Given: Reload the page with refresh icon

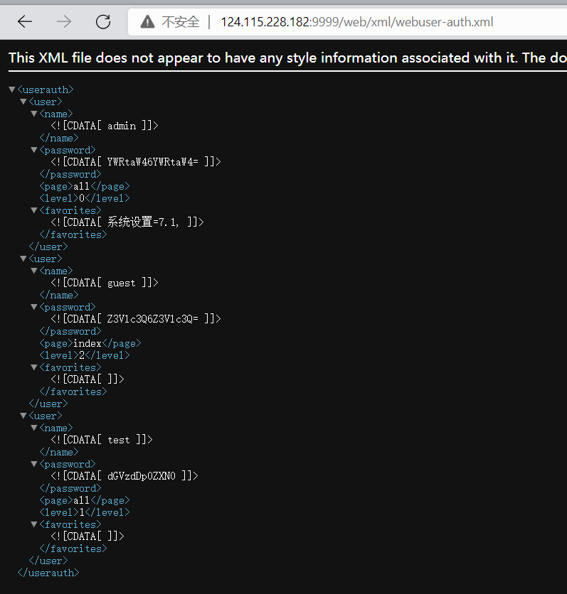Looking at the screenshot, I should point(103,22).
